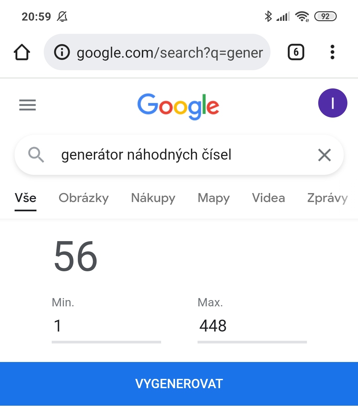Edit the Min. value field
This screenshot has width=358, height=412.
point(106,326)
